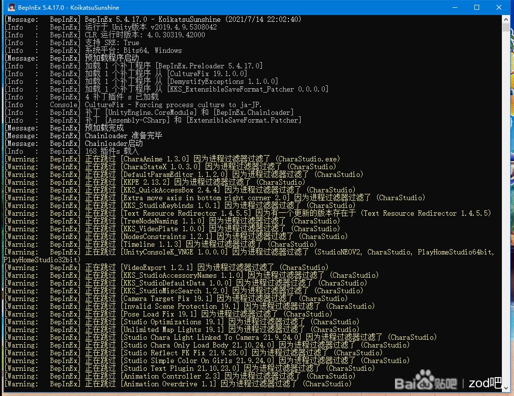The height and width of the screenshot is (396, 514).
Task: Click the warning line for [KKPE 2.13.2]
Action: click(155, 182)
